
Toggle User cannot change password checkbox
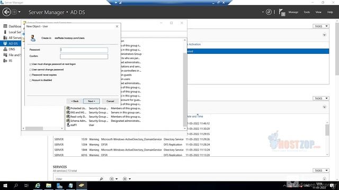31,70
